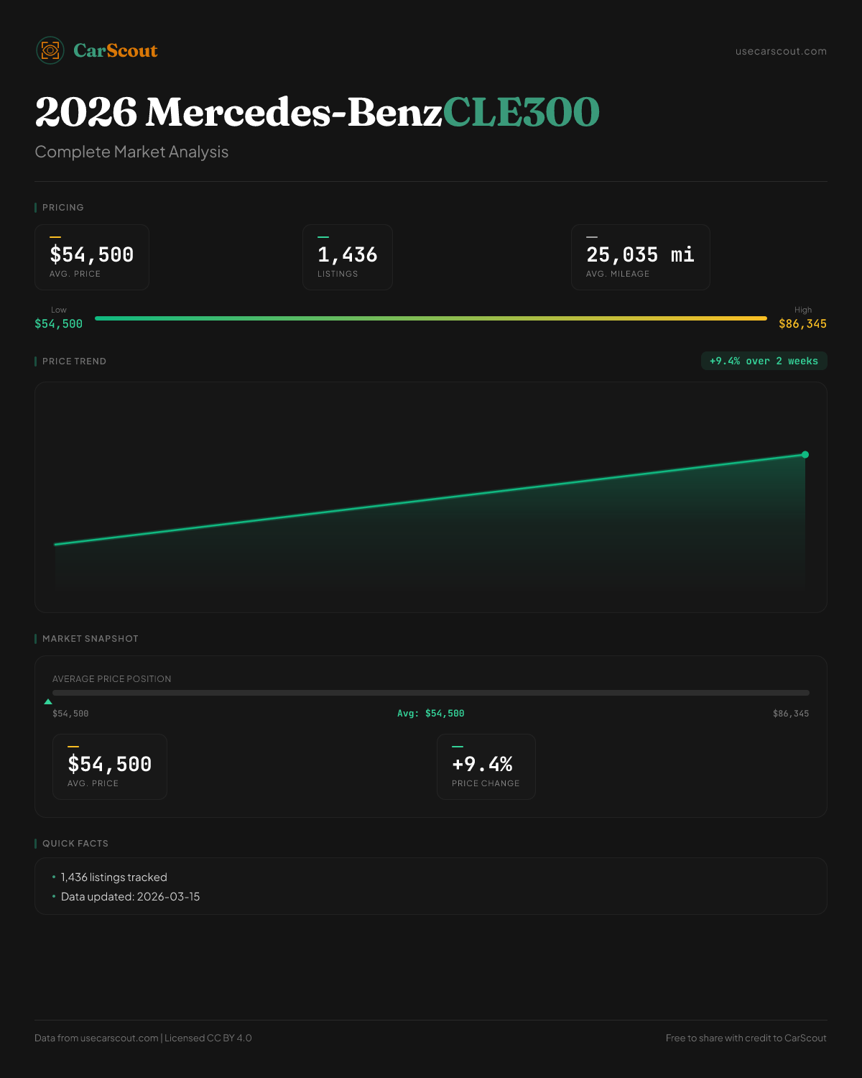Click the Market Snapshot avg. price card
This screenshot has height=1078, width=862.
point(110,767)
